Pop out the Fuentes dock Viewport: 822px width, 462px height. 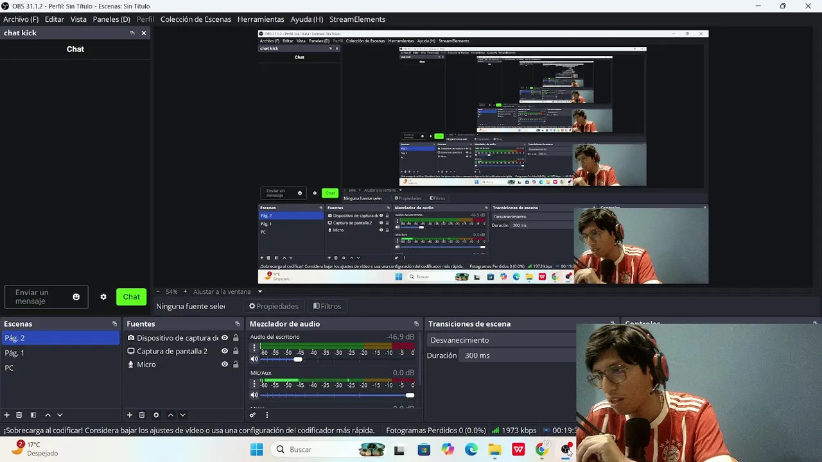coord(237,324)
